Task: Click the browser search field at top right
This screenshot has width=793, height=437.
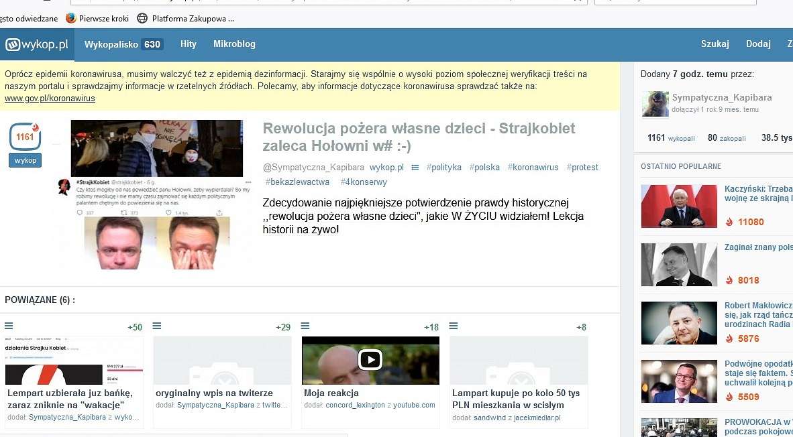Action: pos(675,2)
